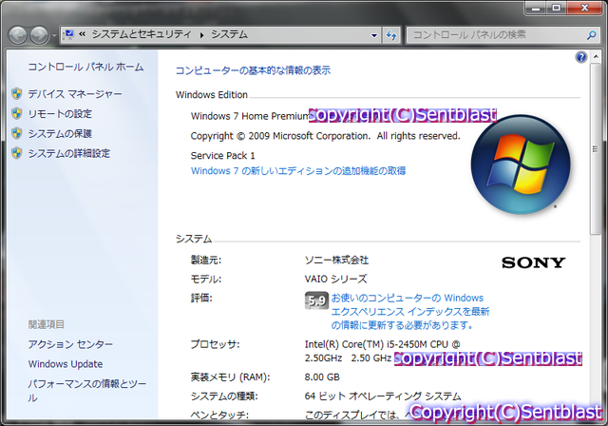Screen dimensions: 608x426
Task: Click the 5.9 experience index badge
Action: [x=316, y=300]
